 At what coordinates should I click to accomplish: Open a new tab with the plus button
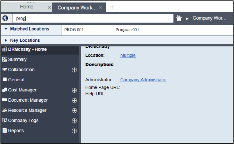pyautogui.click(x=112, y=7)
